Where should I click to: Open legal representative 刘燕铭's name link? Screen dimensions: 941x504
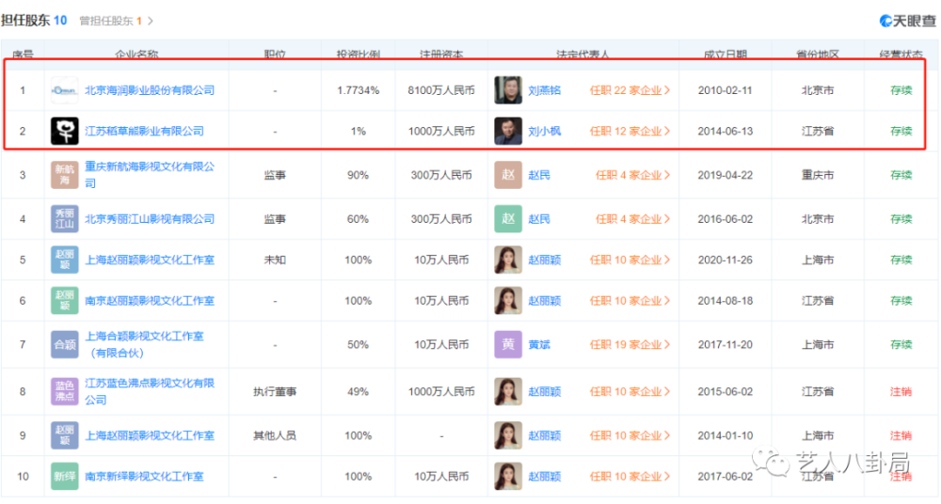(544, 90)
